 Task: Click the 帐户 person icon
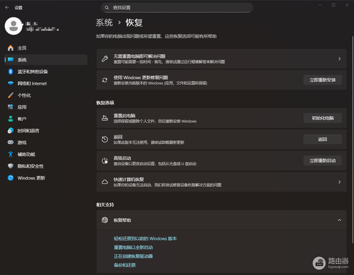[x=11, y=119]
